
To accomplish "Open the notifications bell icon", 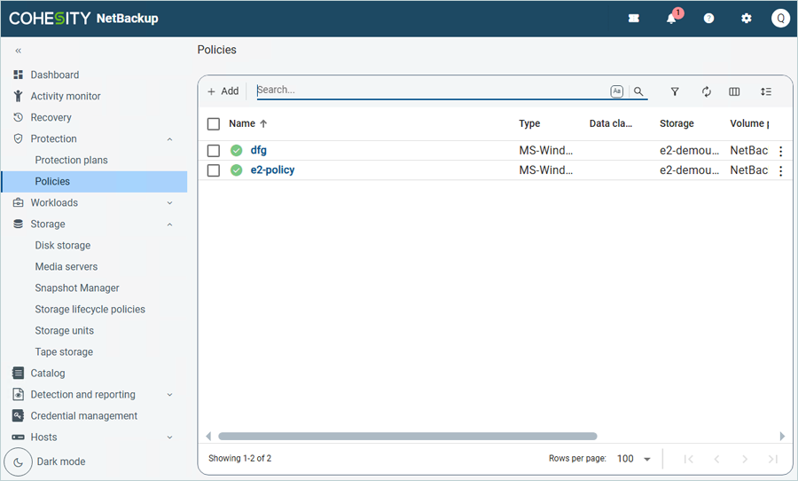I will coord(671,19).
